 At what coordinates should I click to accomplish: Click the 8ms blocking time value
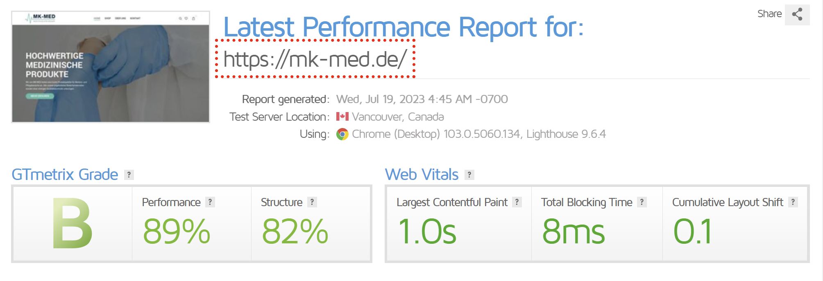[574, 231]
